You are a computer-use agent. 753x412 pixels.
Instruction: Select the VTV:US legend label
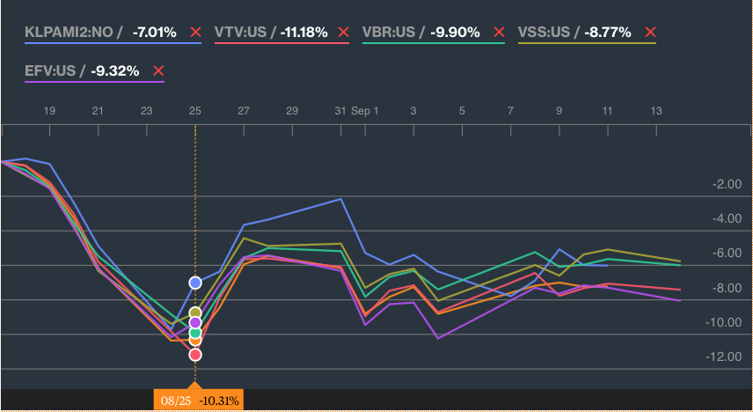(x=240, y=33)
